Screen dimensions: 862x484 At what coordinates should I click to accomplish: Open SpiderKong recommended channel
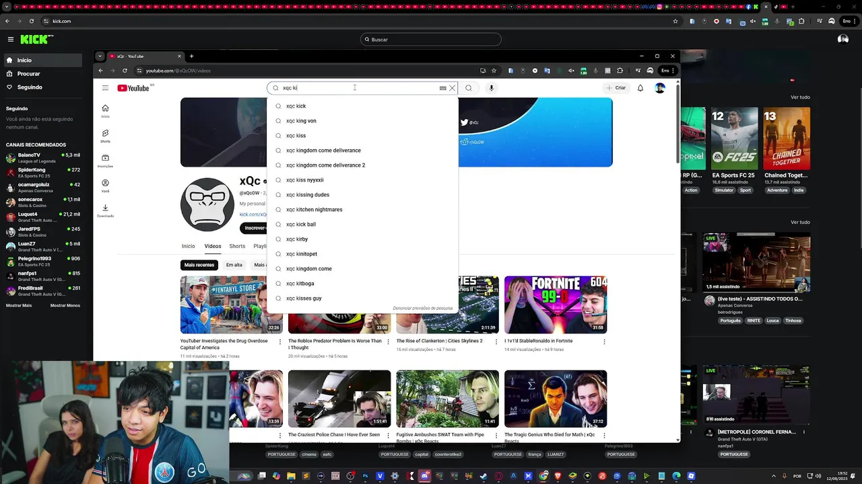point(43,173)
